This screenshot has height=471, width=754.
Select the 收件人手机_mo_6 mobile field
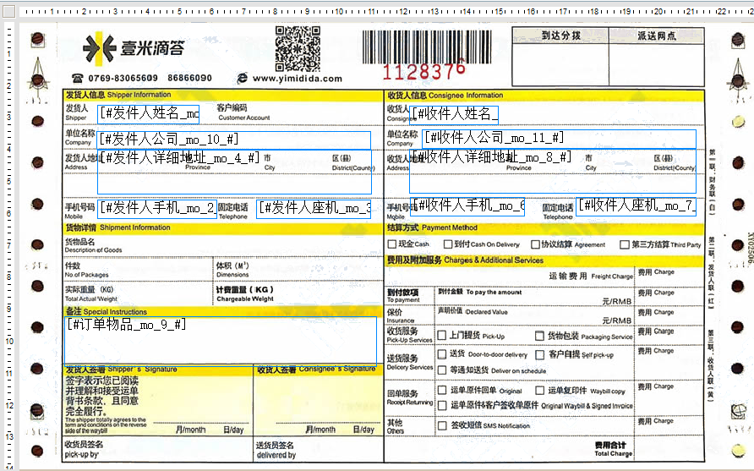467,206
